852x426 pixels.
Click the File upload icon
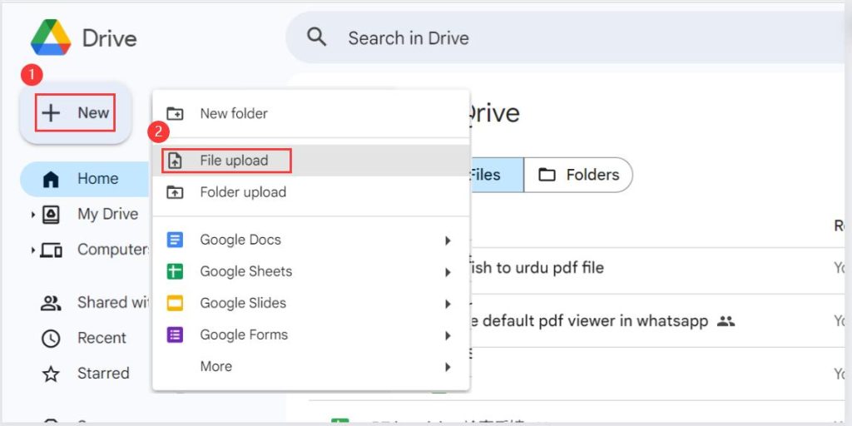175,161
